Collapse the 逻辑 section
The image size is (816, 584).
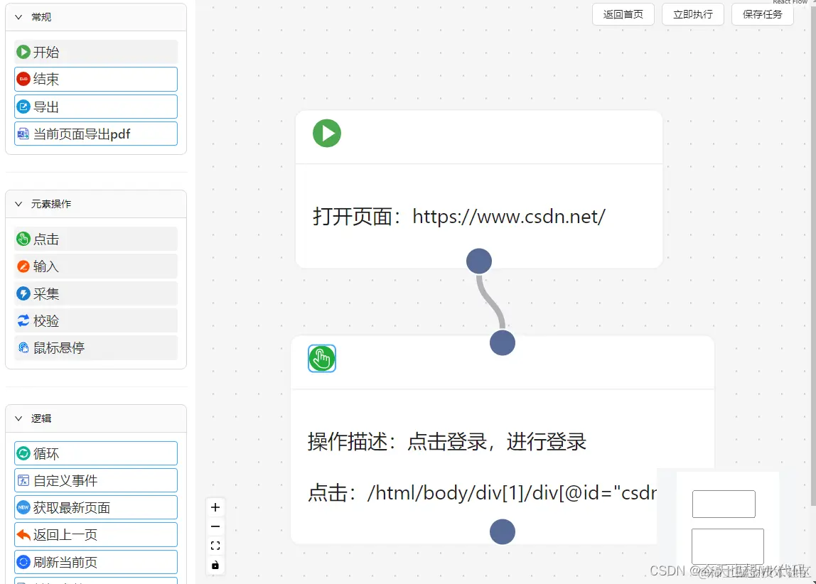(18, 418)
